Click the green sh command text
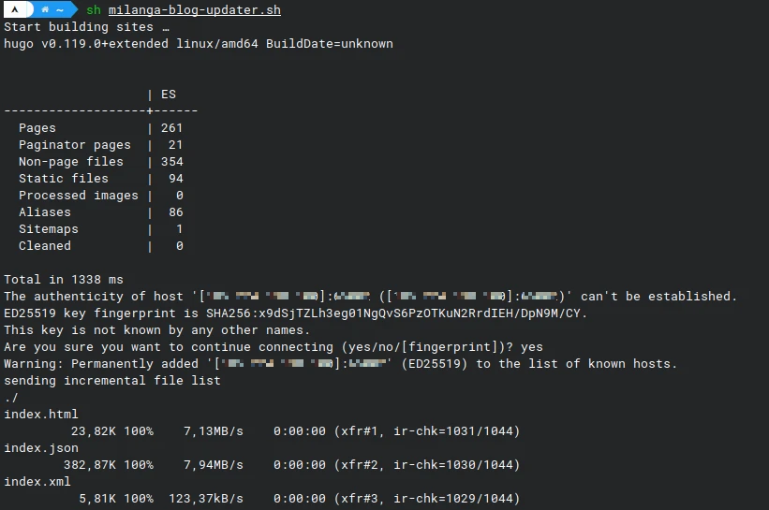The height and width of the screenshot is (510, 769). pos(94,10)
